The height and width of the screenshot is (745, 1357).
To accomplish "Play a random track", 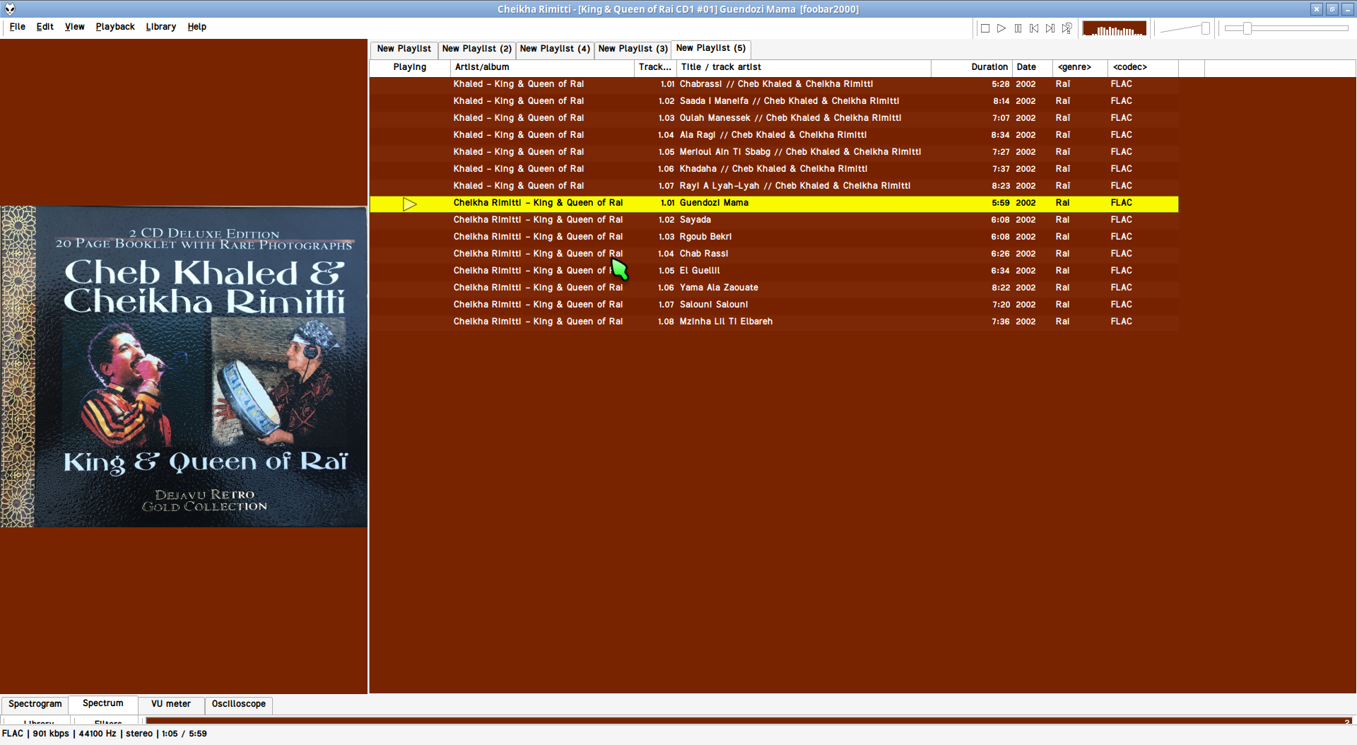I will click(1067, 28).
